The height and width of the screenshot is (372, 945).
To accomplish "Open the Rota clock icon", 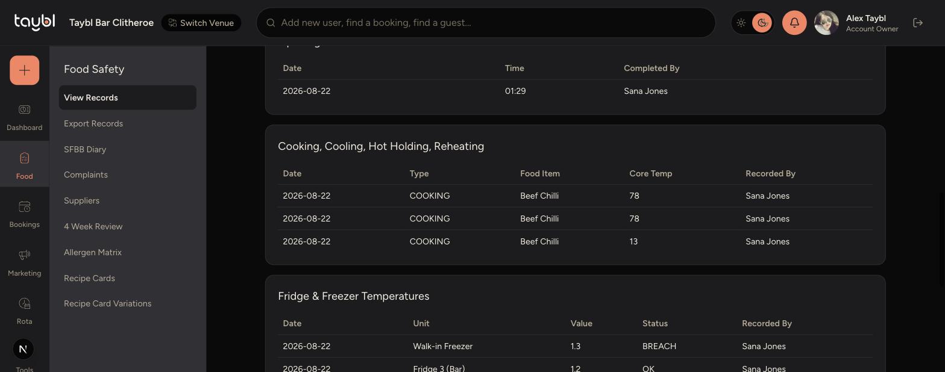I will coord(24,303).
